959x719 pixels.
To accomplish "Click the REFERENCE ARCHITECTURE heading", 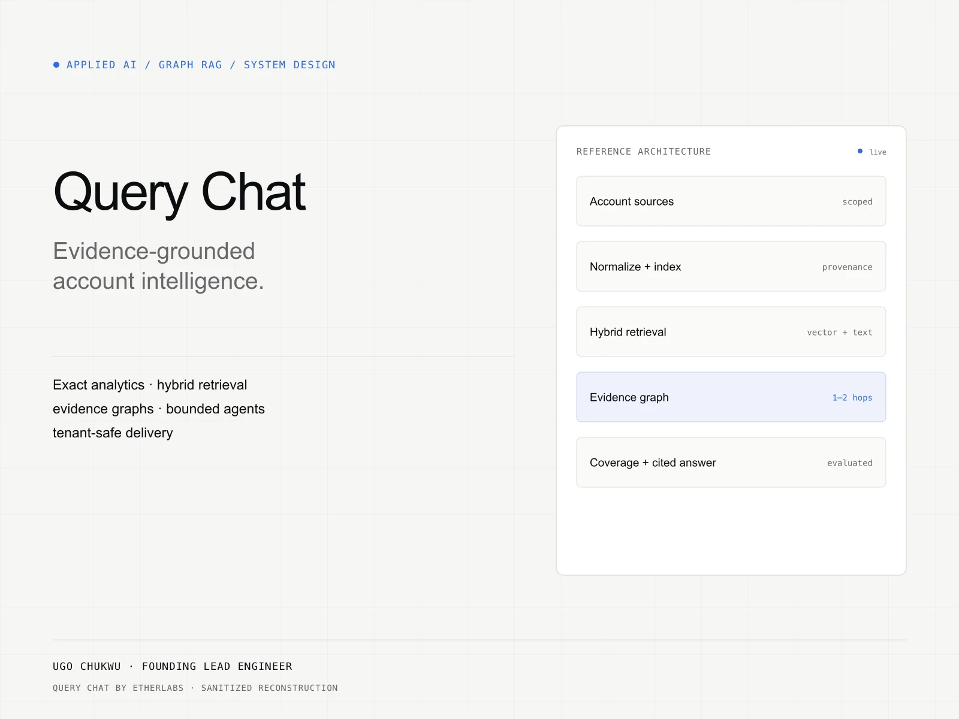I will [644, 152].
